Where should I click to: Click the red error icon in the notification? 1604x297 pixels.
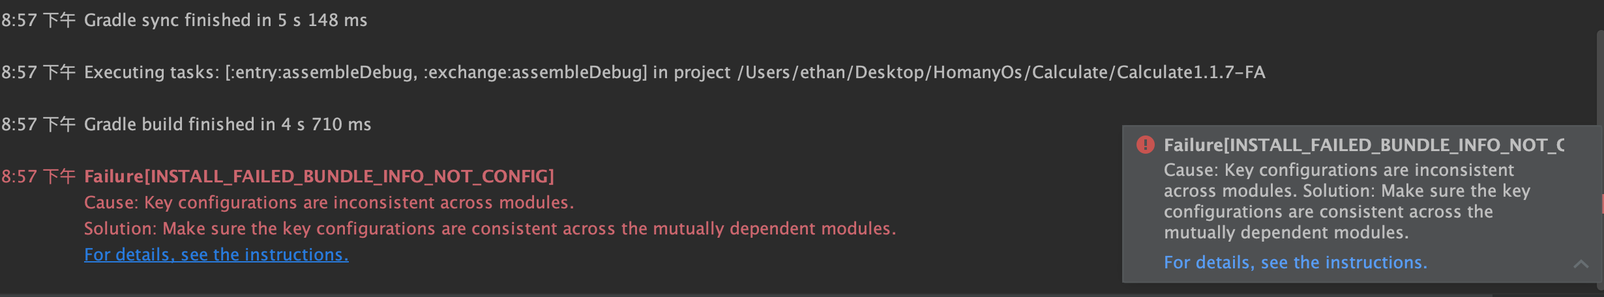coord(1145,145)
